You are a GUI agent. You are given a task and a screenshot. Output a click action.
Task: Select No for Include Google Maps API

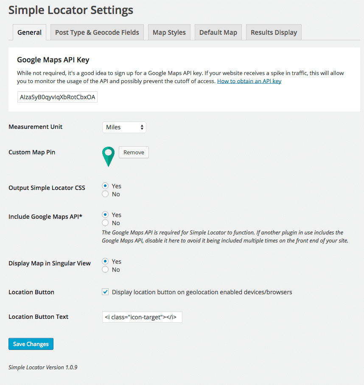coord(105,223)
